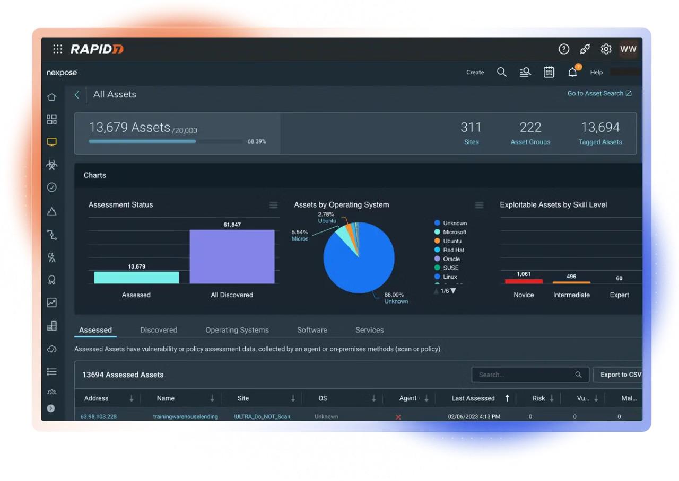Expand the sidebar with bottom arrow
Screen dimensions: 679x481
(x=51, y=408)
